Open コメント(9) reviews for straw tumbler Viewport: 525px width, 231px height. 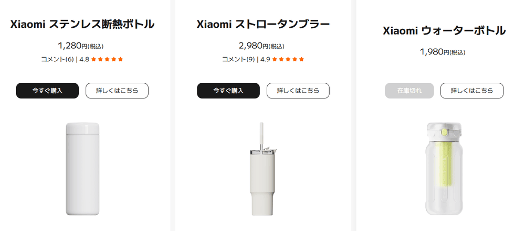click(238, 59)
